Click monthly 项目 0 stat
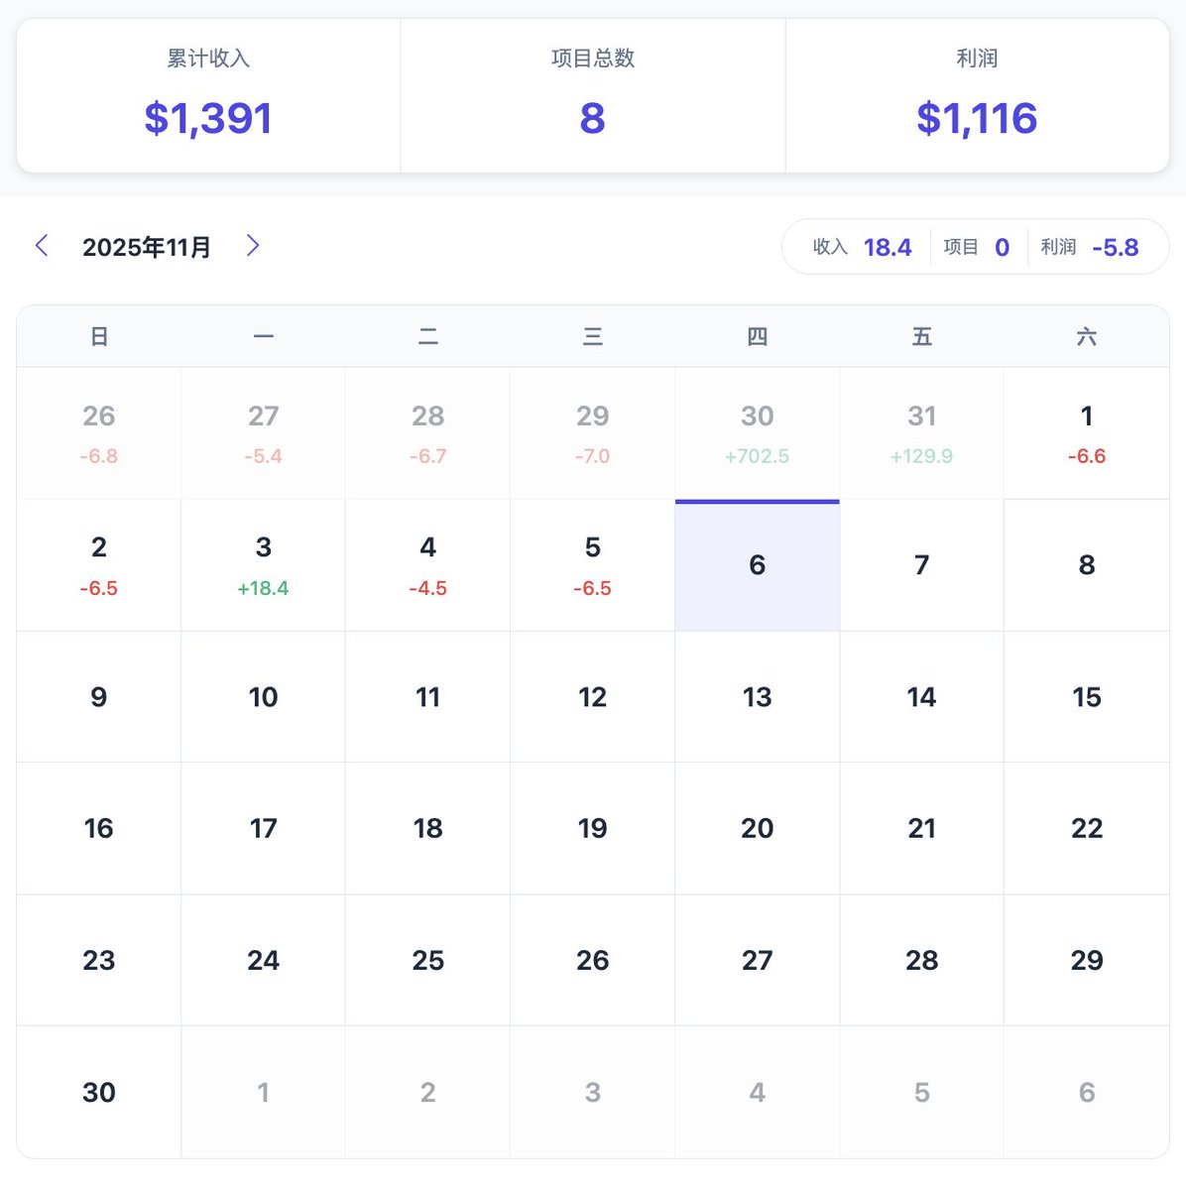Screen dimensions: 1186x1190 click(x=977, y=247)
